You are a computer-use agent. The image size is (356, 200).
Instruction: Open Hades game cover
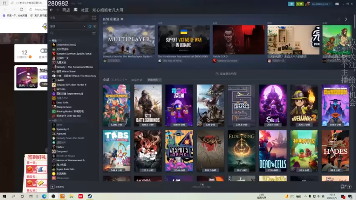tap(336, 151)
